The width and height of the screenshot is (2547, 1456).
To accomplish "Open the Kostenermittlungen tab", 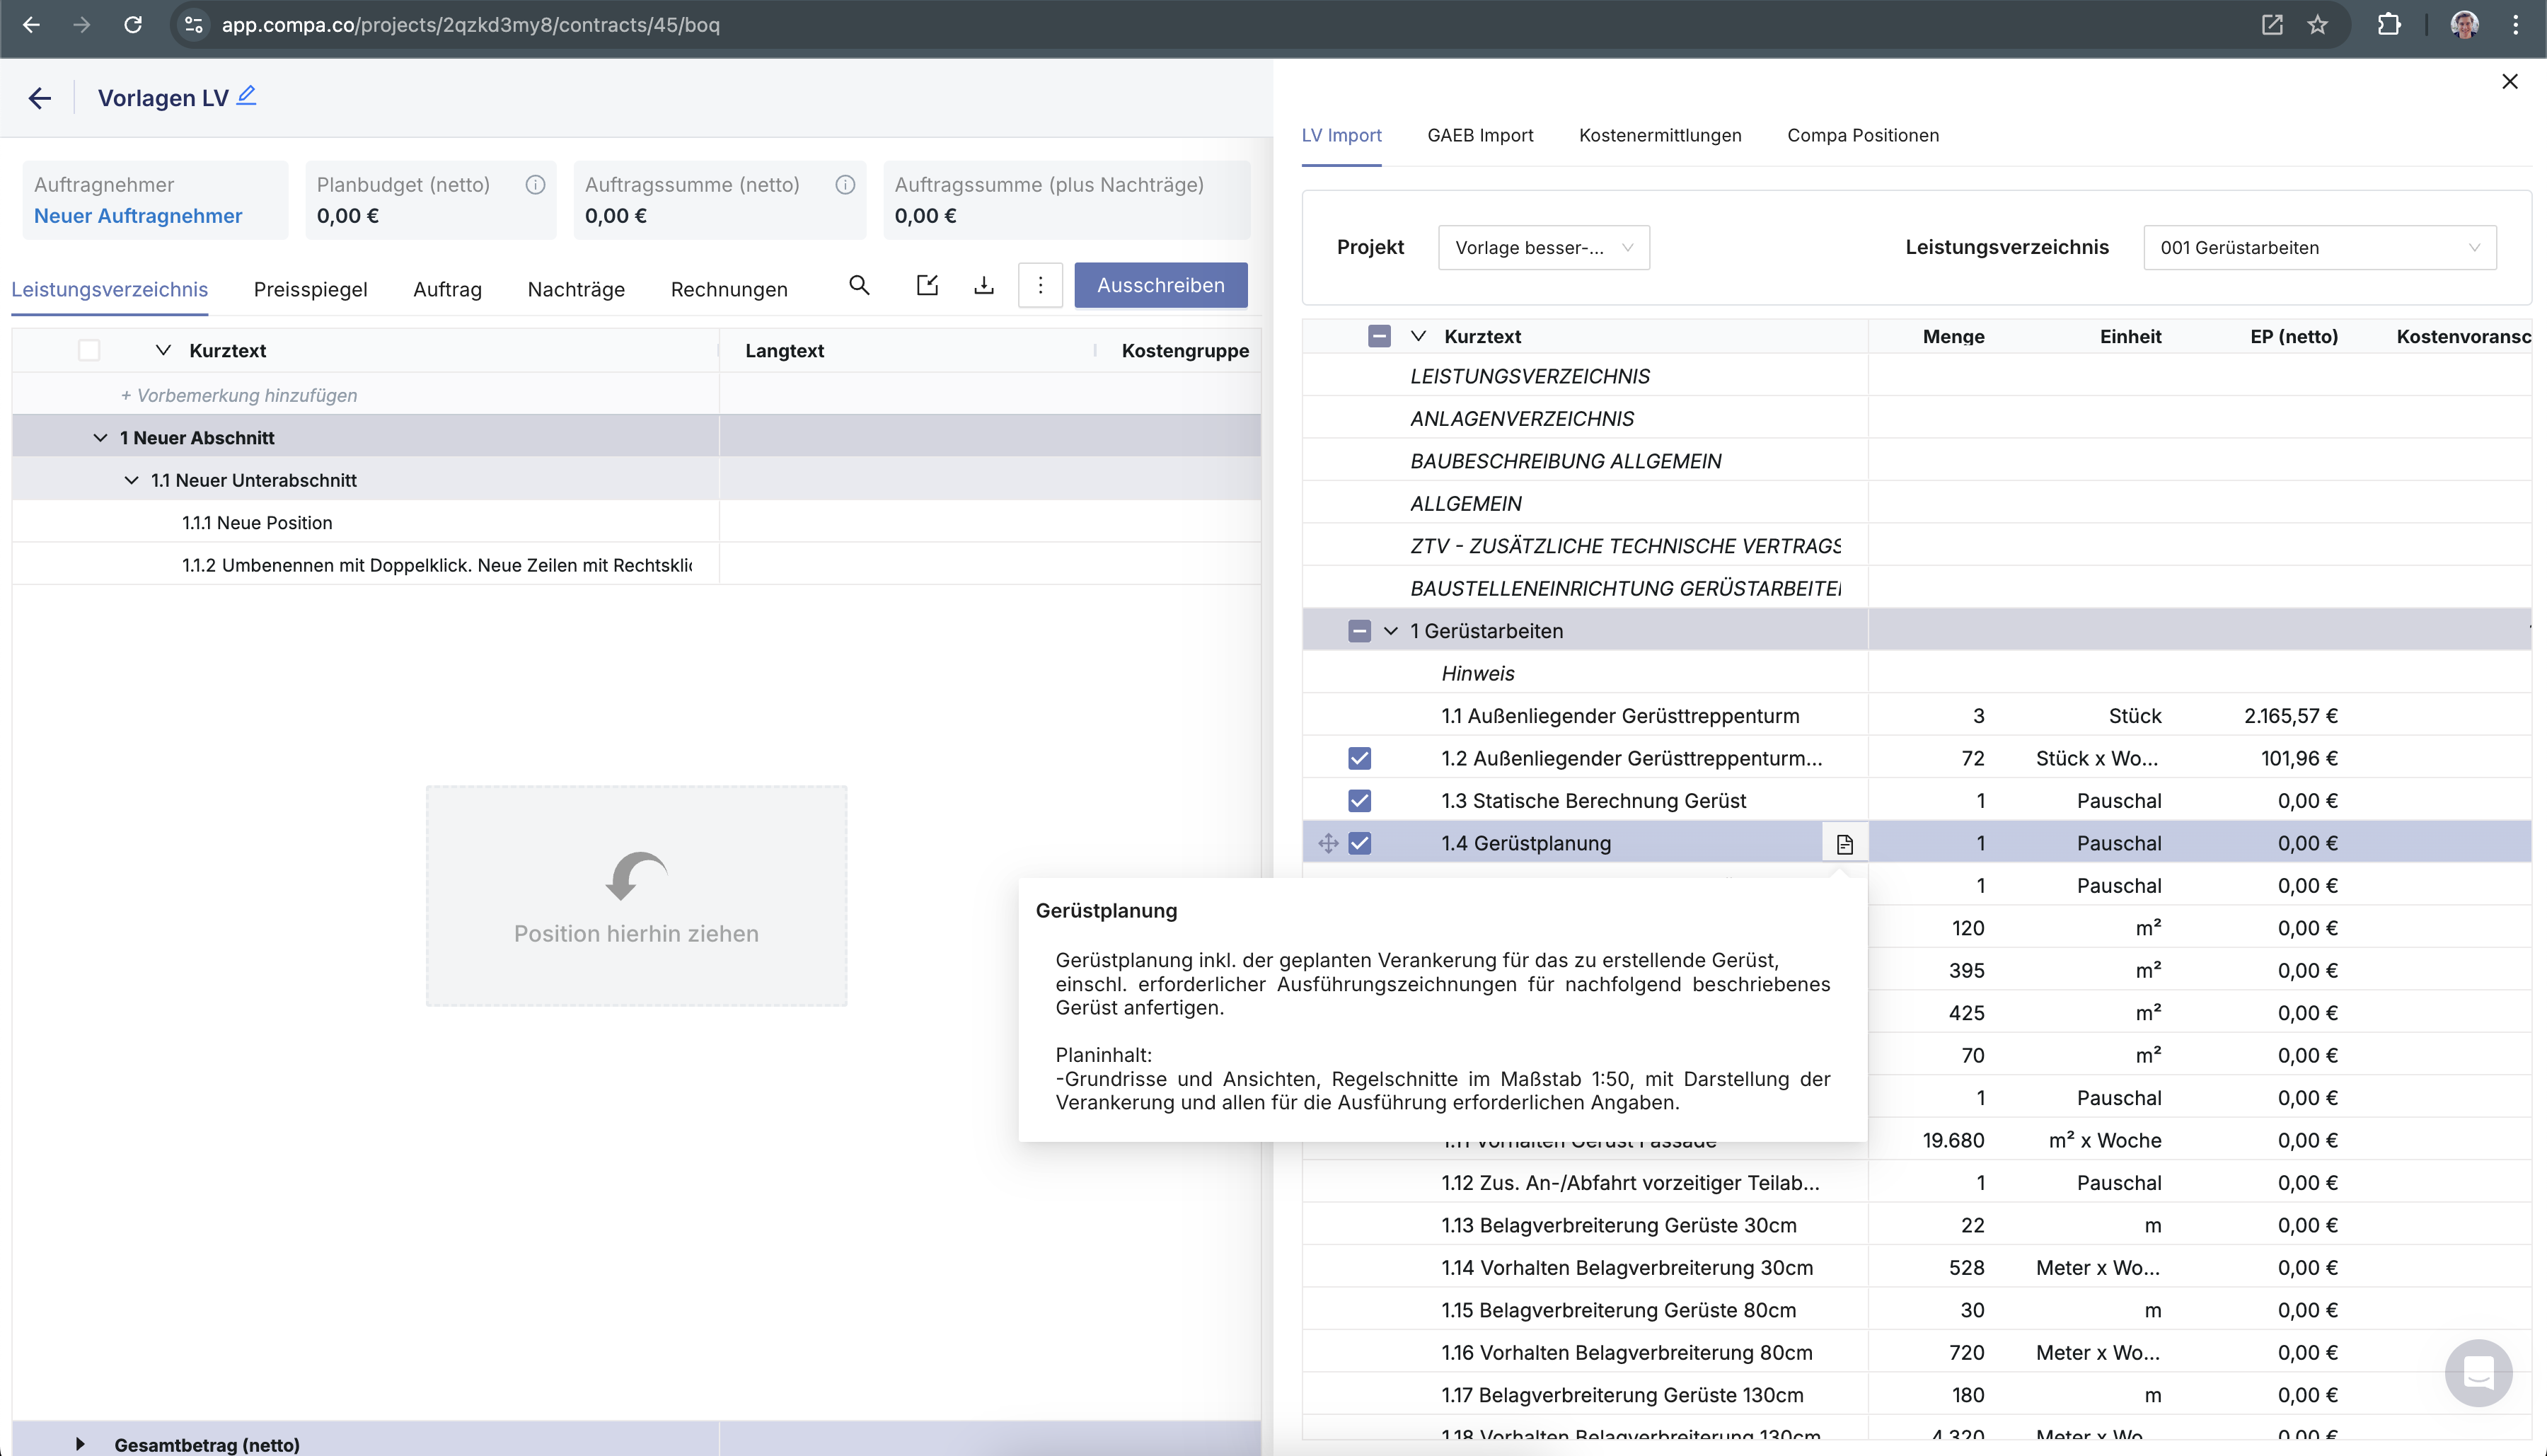I will 1660,135.
